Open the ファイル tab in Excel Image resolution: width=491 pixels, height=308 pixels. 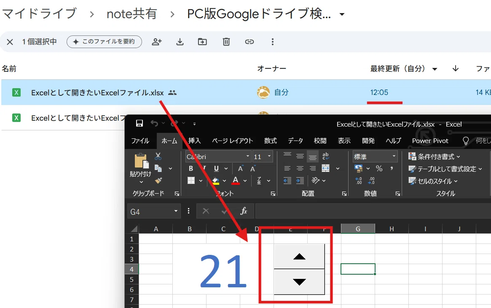tap(140, 140)
